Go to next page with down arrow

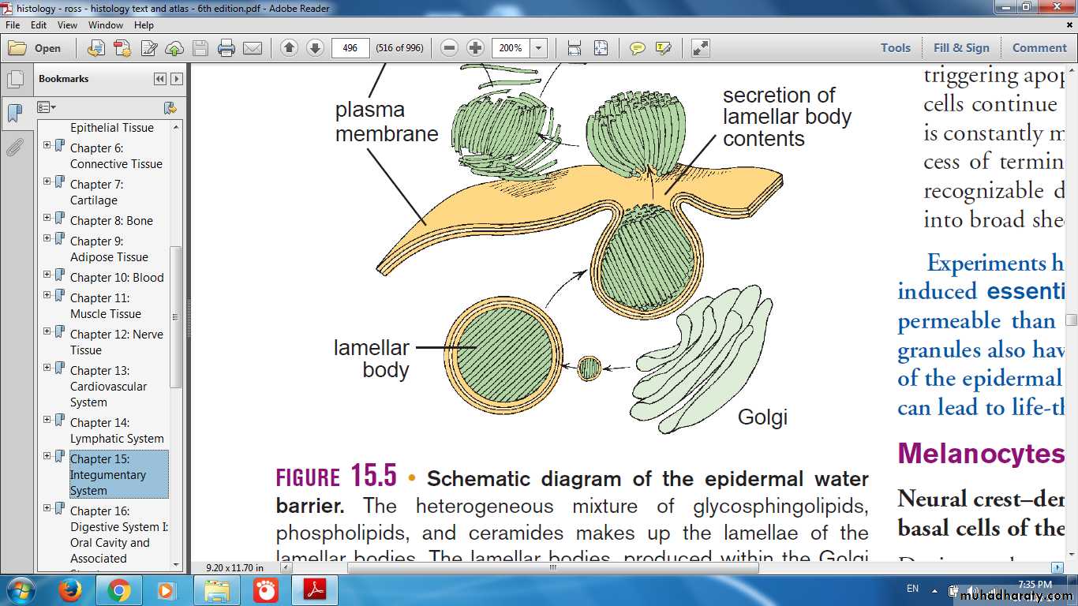pyautogui.click(x=315, y=48)
